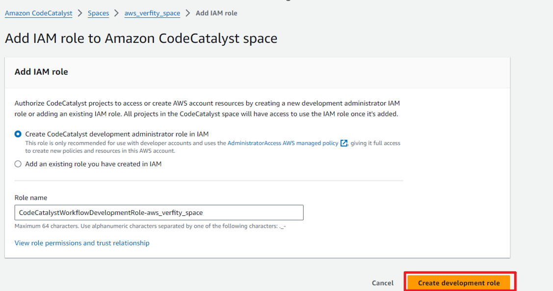Click the page title Add IAM role to Amazon CodeCatalyst space
The height and width of the screenshot is (291, 553).
point(141,38)
